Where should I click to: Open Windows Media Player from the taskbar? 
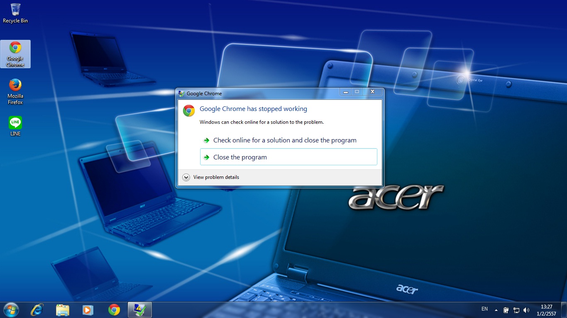coord(88,310)
